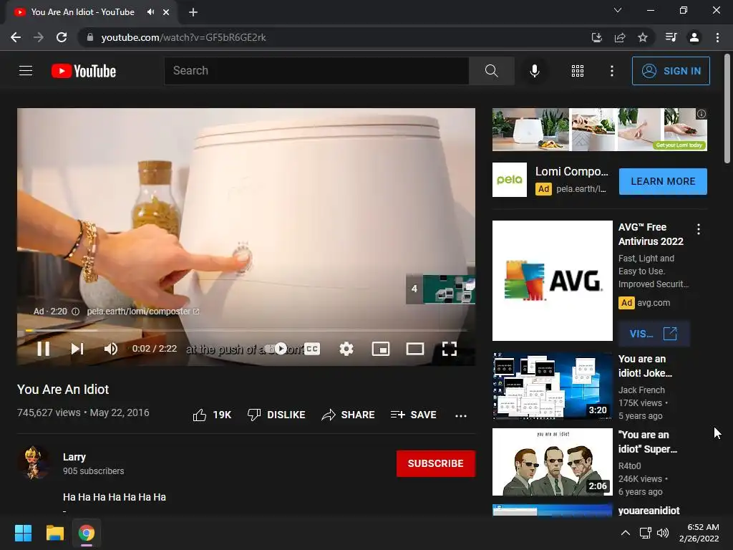Toggle closed captions in the player
The image size is (733, 550).
click(312, 349)
